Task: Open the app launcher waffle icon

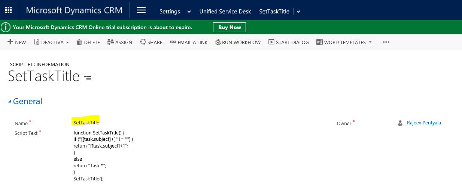Action: coord(8,10)
